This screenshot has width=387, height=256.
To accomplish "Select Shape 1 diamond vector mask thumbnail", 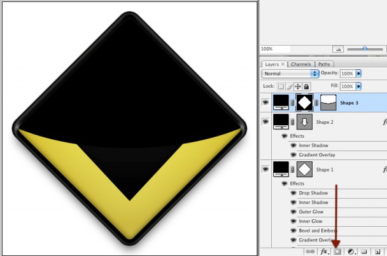I will (304, 169).
